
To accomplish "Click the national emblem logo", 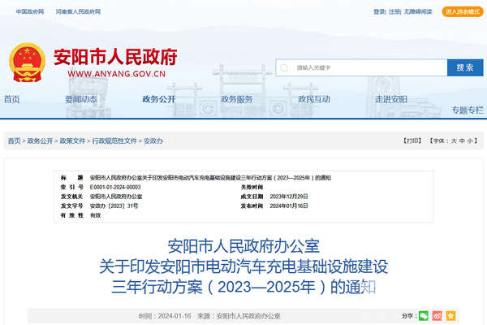I will [x=27, y=62].
